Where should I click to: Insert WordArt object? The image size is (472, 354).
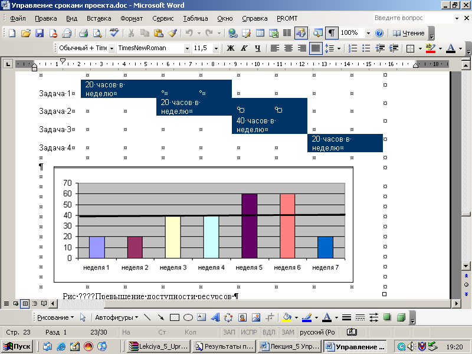[215, 317]
